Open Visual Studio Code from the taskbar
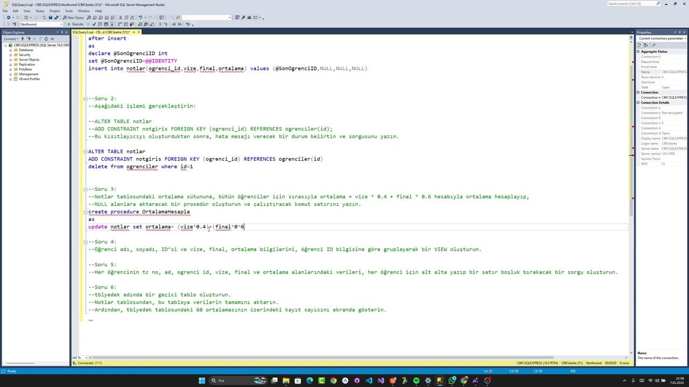 pyautogui.click(x=369, y=381)
